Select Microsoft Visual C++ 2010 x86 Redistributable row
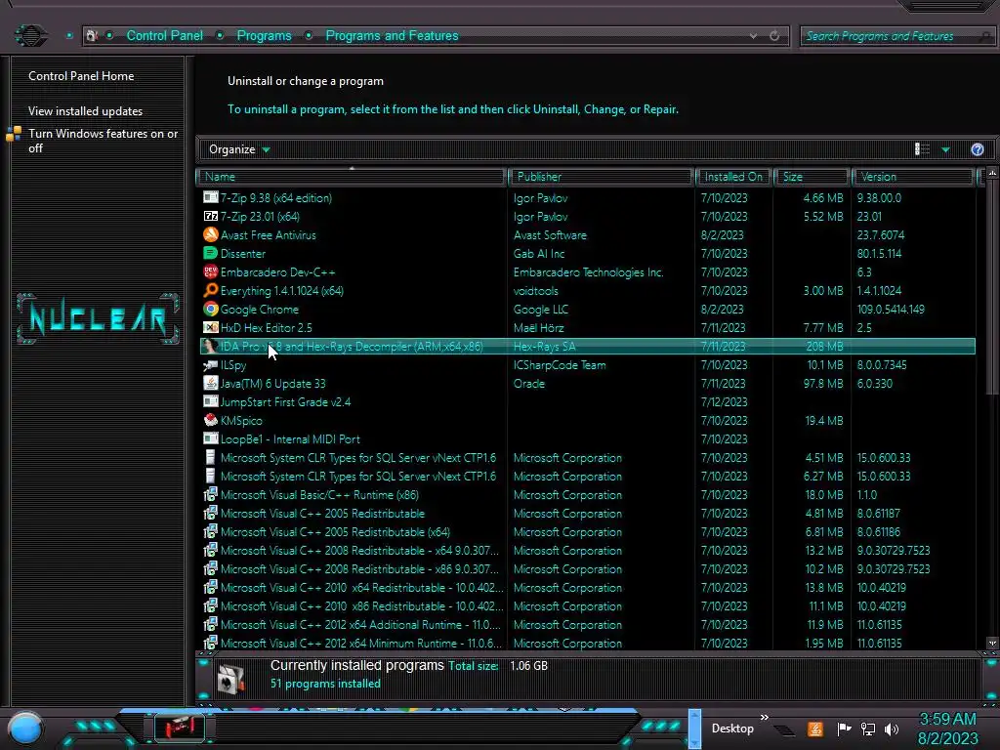 587,605
